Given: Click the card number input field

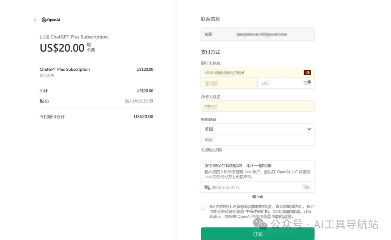Looking at the screenshot, I should [250, 73].
